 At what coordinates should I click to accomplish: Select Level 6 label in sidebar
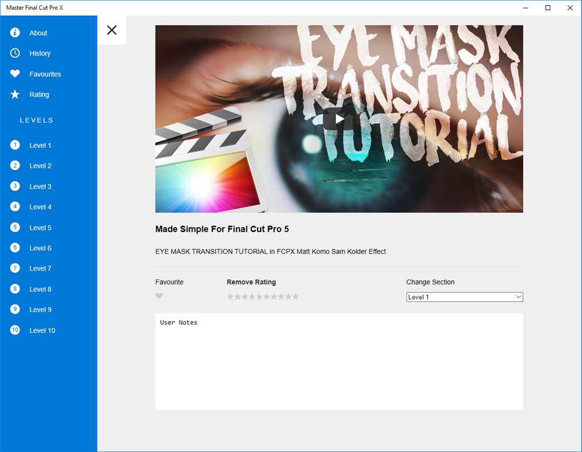pyautogui.click(x=41, y=248)
